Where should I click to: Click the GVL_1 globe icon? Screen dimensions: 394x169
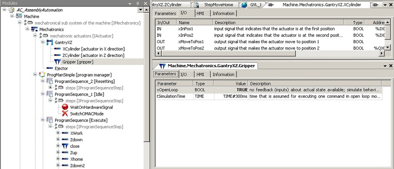click(244, 5)
